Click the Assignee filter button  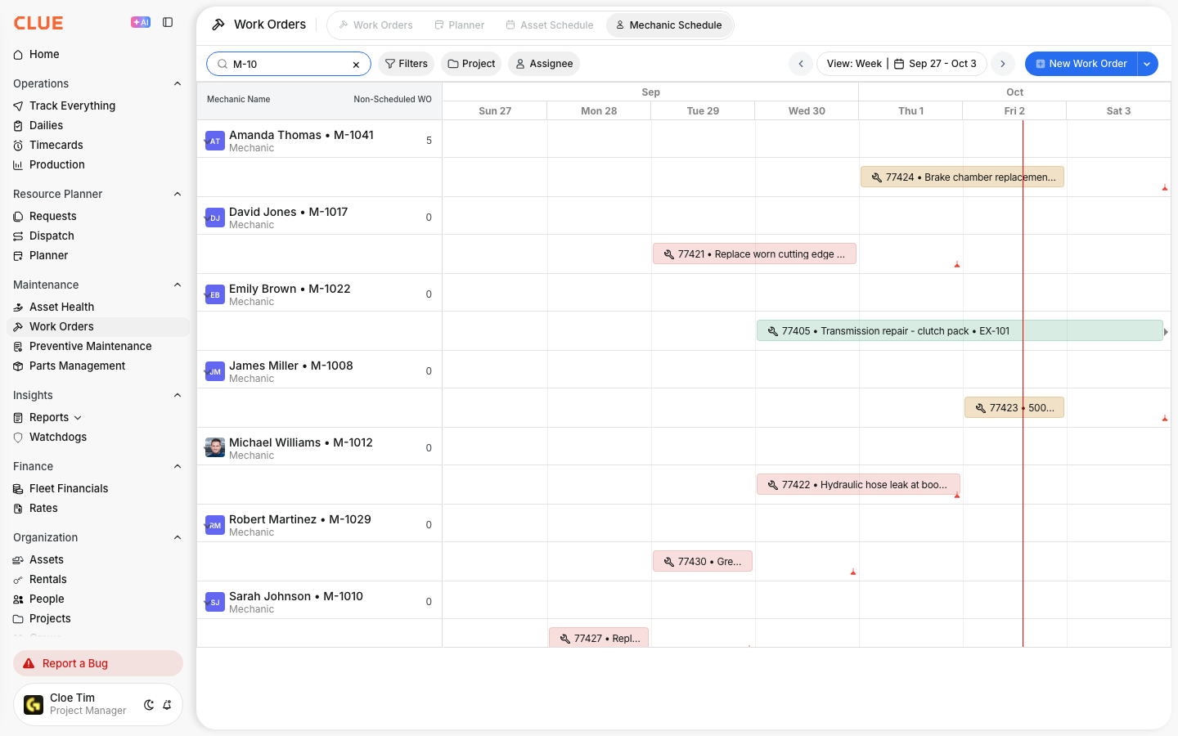coord(544,64)
